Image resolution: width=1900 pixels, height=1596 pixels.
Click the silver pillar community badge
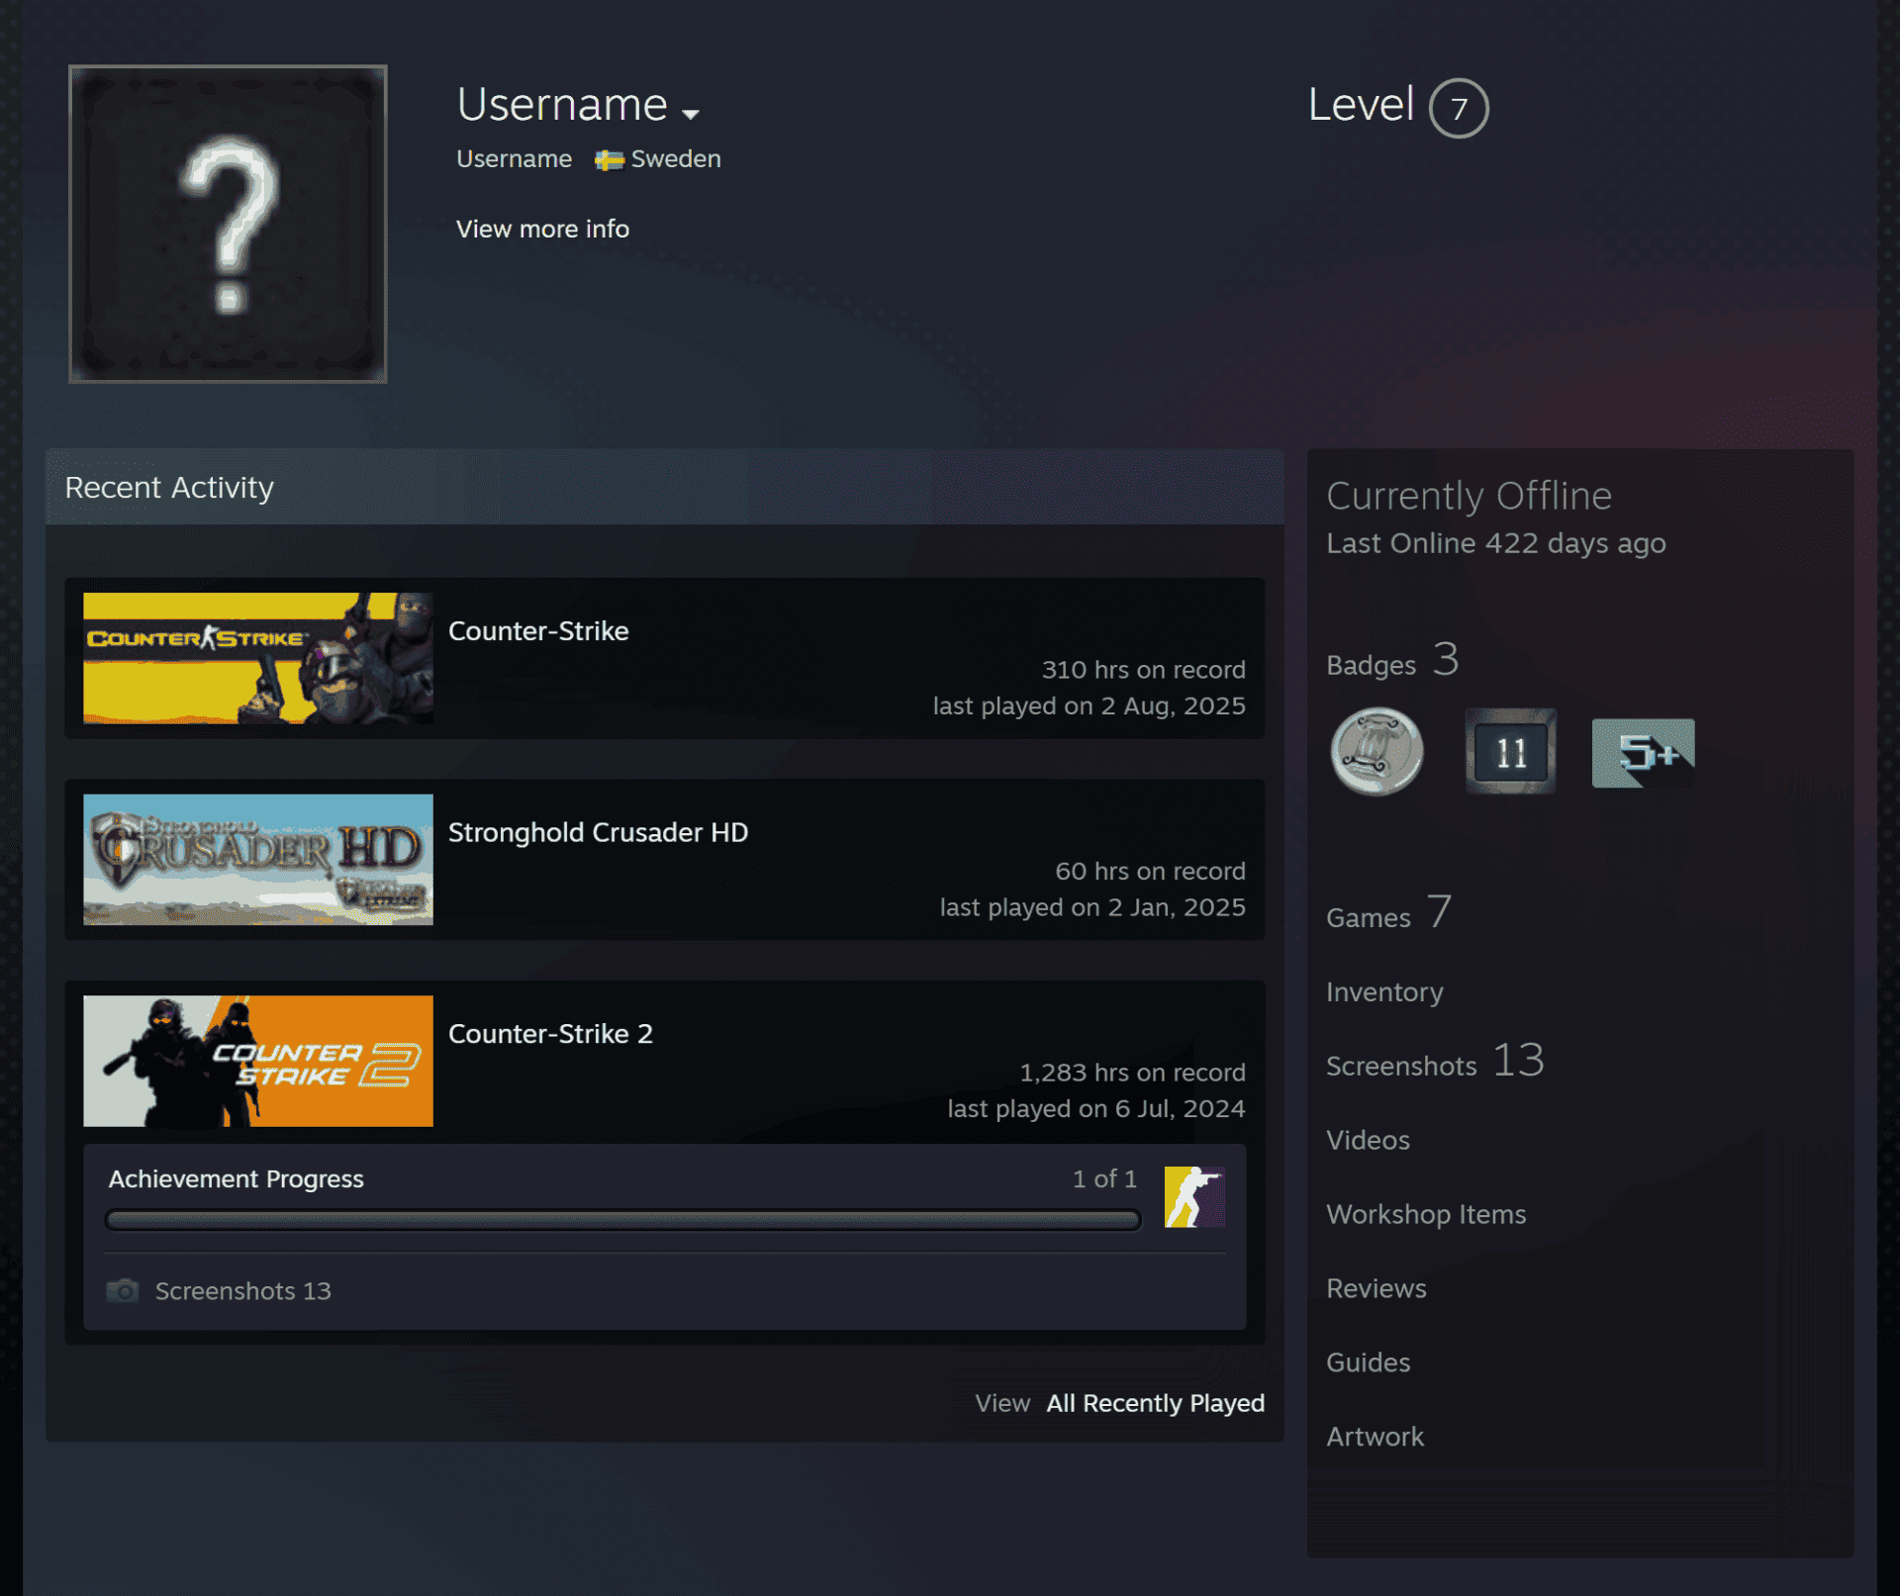click(x=1377, y=752)
